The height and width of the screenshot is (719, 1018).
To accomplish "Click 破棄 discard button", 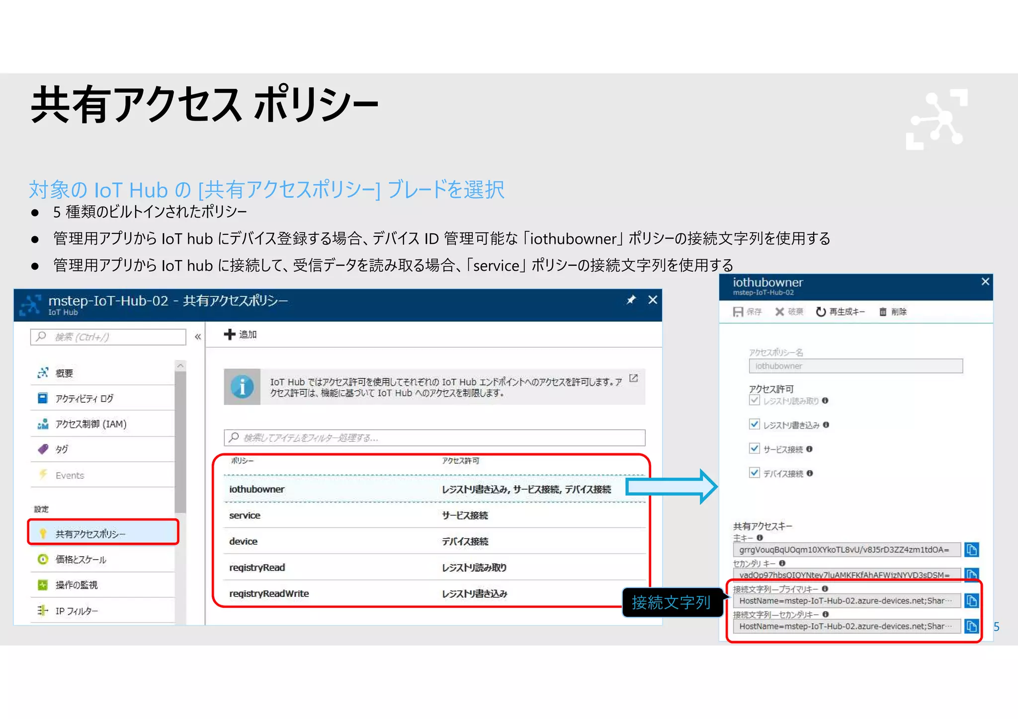I will point(789,312).
